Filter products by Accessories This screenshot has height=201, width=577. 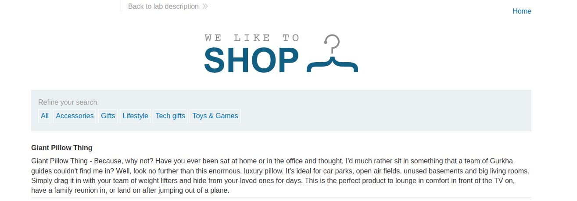(75, 116)
